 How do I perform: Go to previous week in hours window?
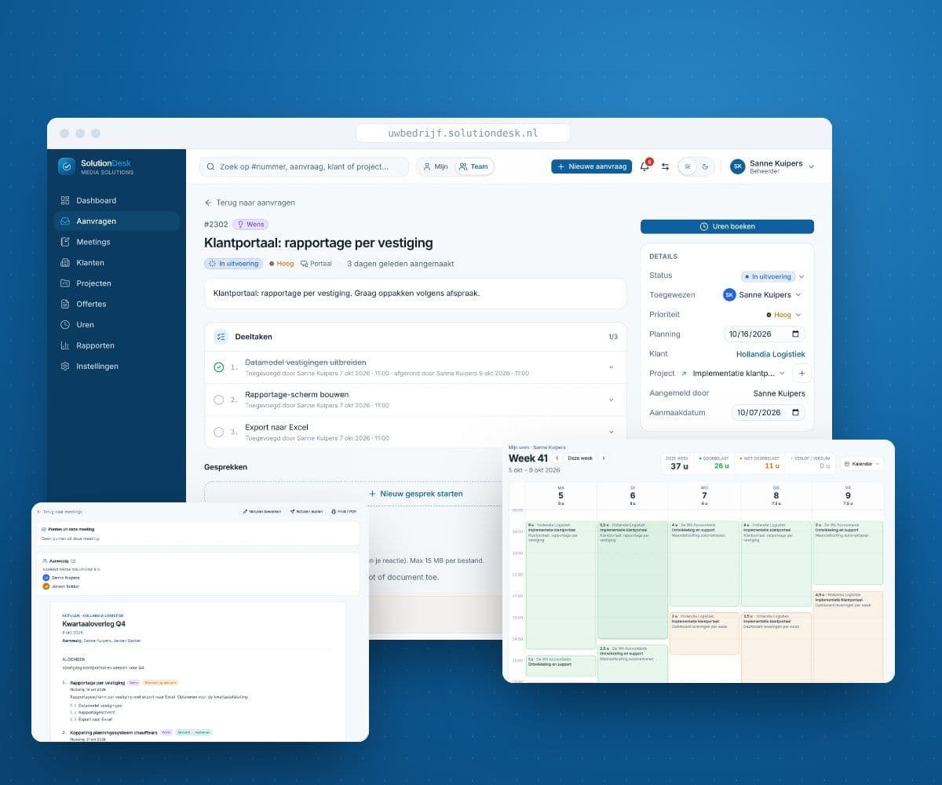coord(557,458)
